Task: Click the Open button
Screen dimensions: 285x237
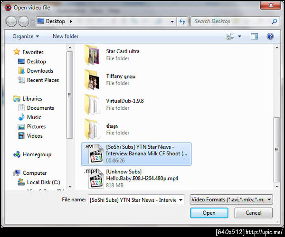Action: (209, 213)
